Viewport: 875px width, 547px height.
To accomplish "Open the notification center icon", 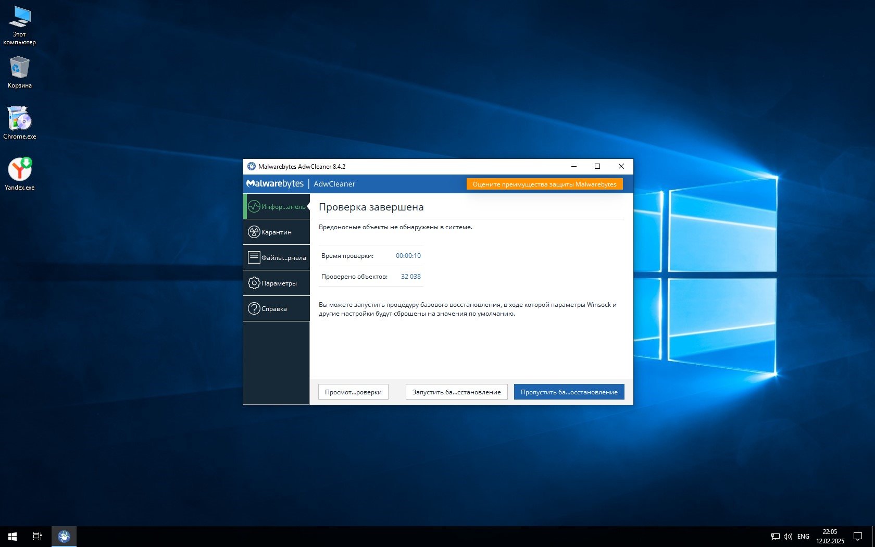I will coord(857,537).
